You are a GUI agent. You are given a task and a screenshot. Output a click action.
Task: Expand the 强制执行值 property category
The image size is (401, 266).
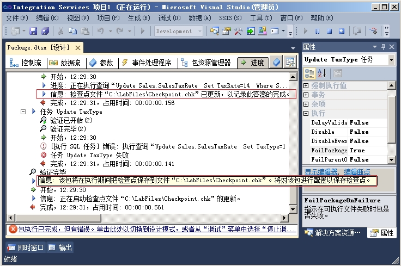[306, 86]
